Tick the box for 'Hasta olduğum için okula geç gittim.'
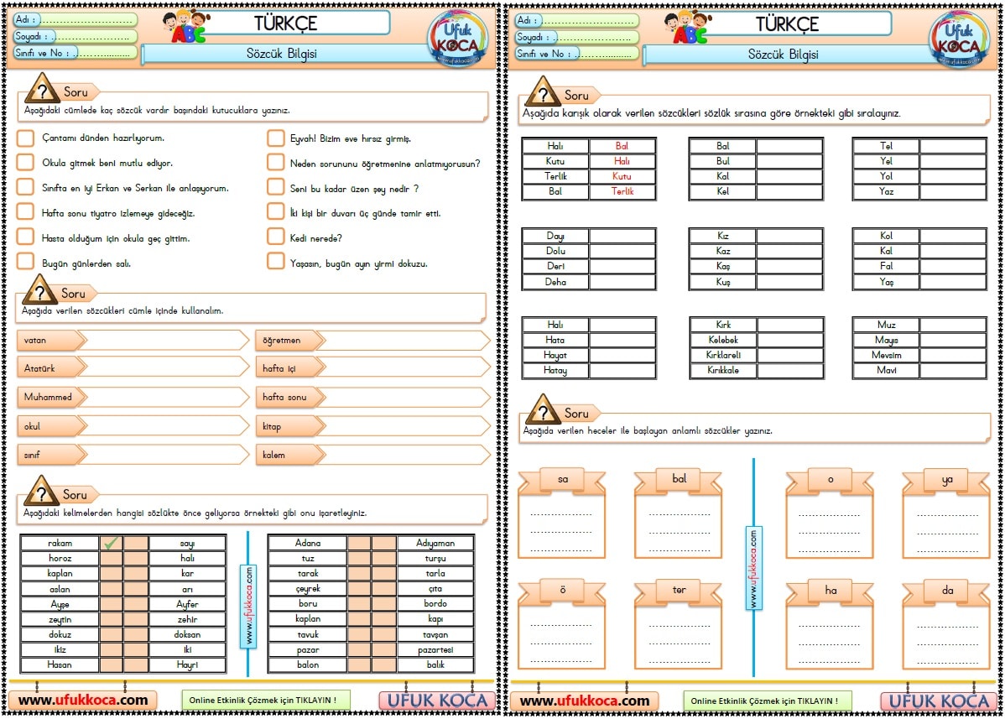Image resolution: width=1005 pixels, height=719 pixels. 26,237
